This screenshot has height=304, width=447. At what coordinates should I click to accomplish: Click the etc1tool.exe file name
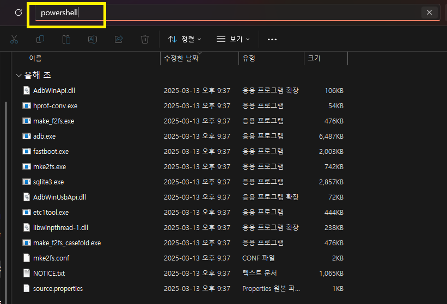(x=51, y=212)
